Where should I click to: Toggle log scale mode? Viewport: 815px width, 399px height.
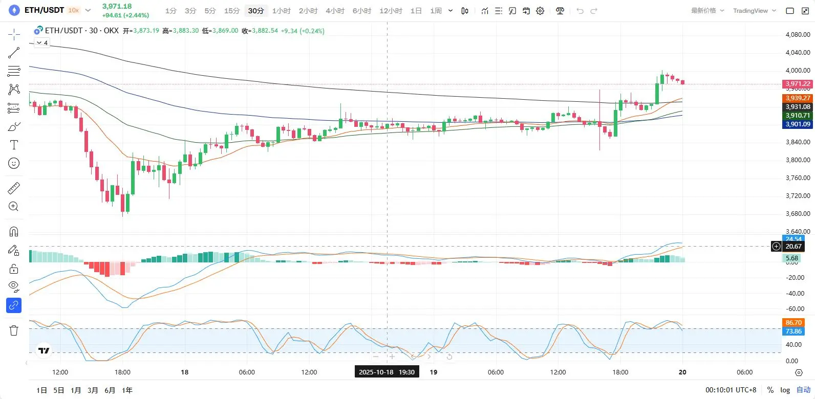785,390
